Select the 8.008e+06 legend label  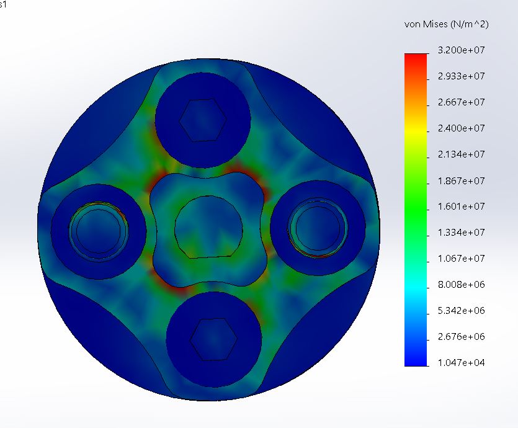point(461,284)
